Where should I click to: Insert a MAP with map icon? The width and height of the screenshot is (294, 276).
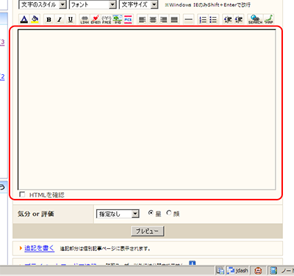269,19
